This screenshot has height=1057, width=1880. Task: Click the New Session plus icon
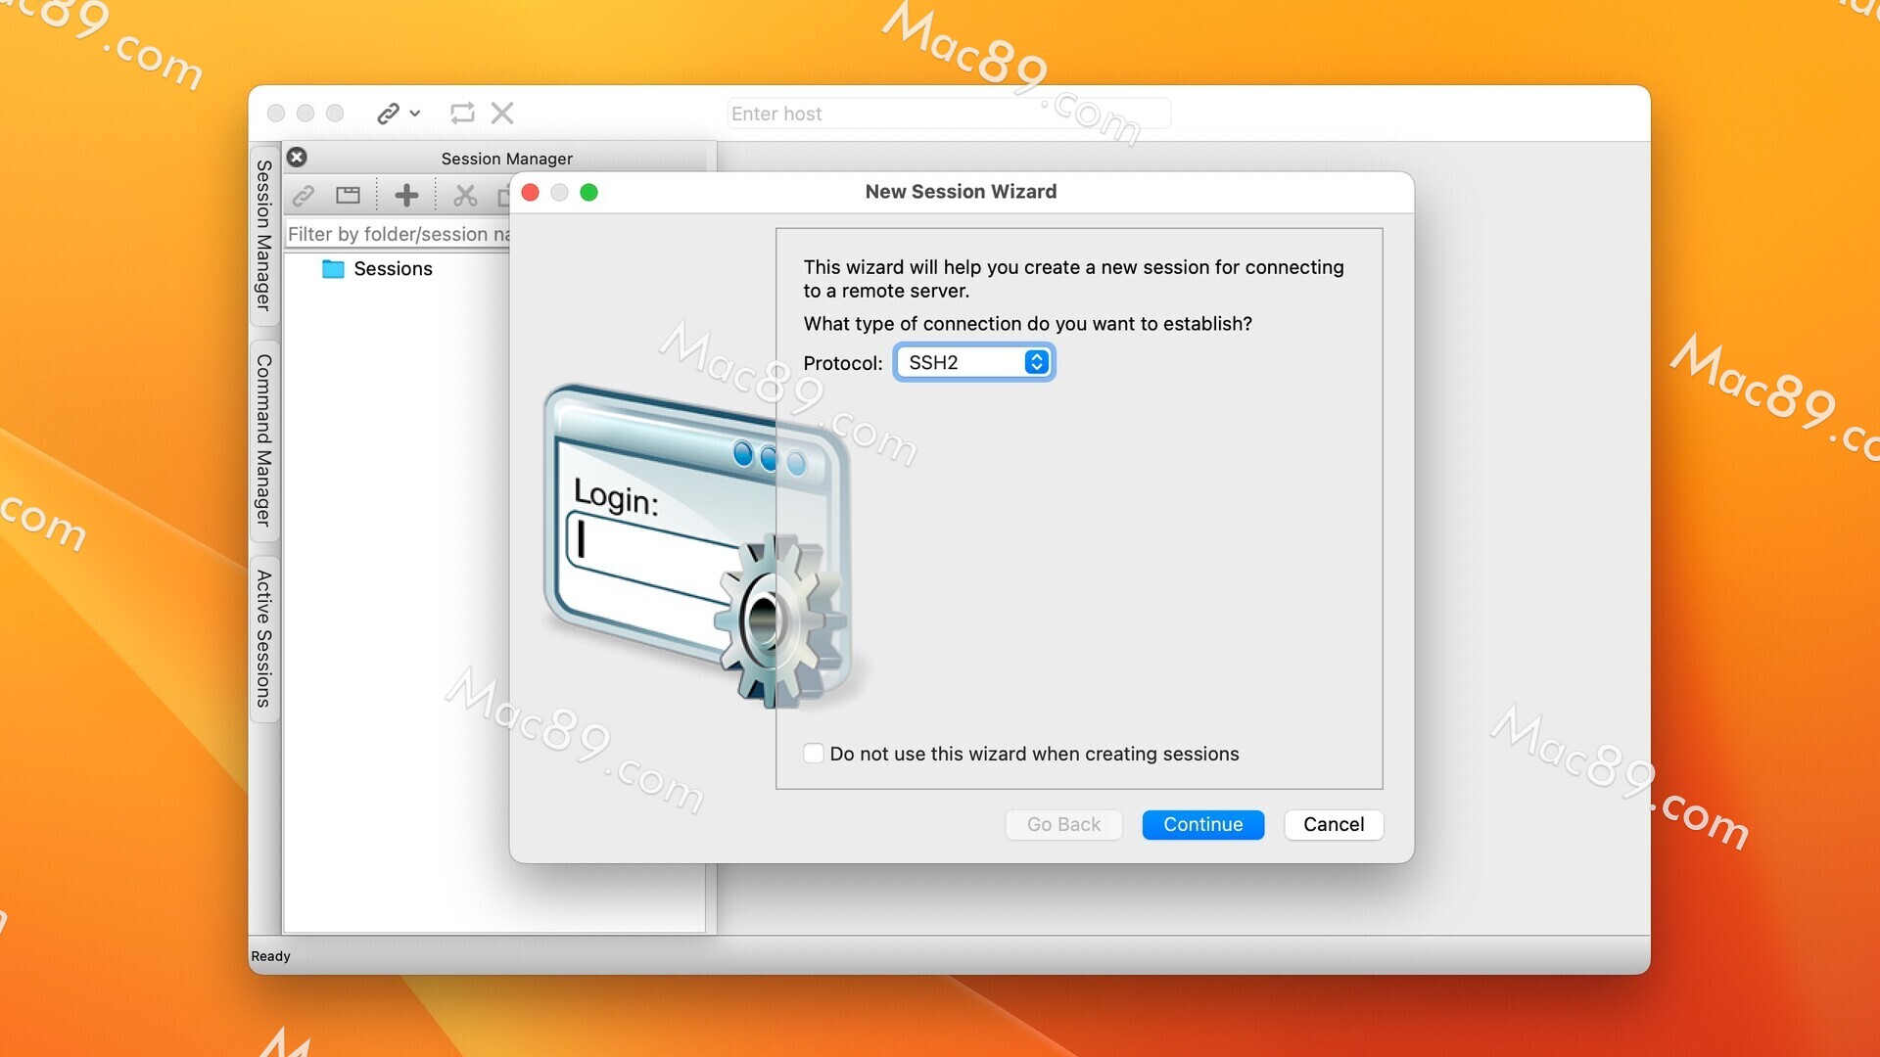[406, 196]
